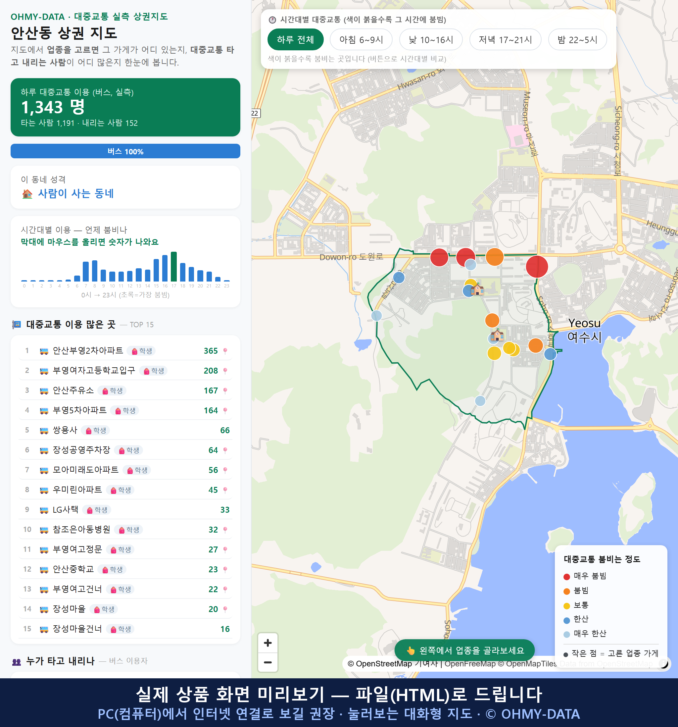Click pin icon on 장성공영주차장 row

pos(225,450)
